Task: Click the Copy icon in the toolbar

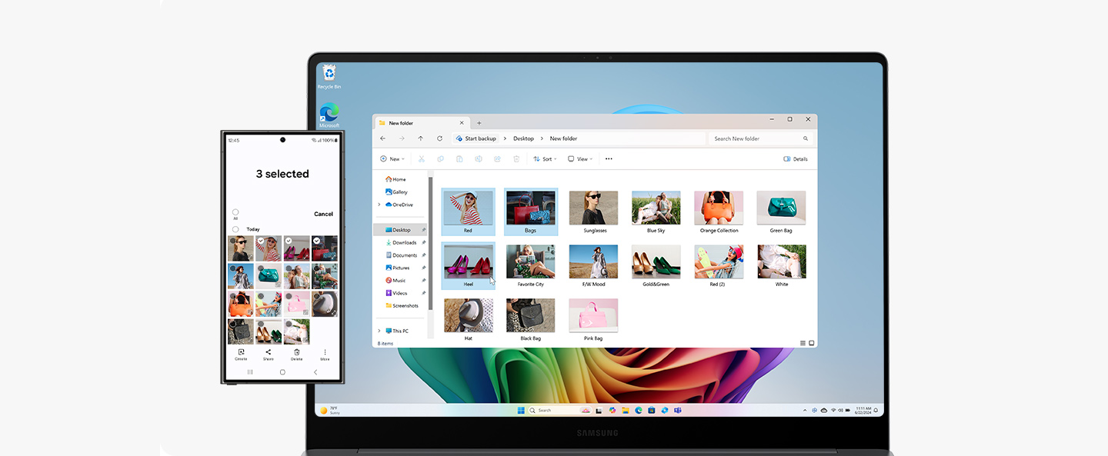Action: tap(441, 159)
